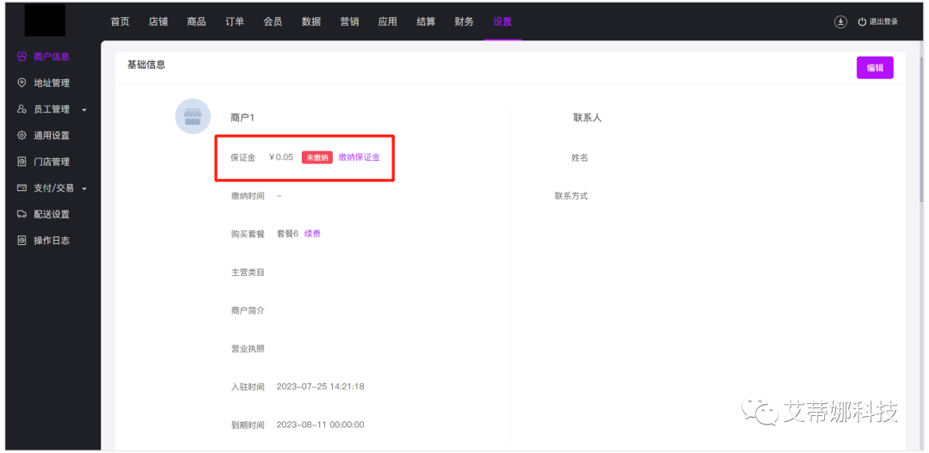Click the deposit amount ¥0.05
This screenshot has width=929, height=453.
[x=280, y=157]
